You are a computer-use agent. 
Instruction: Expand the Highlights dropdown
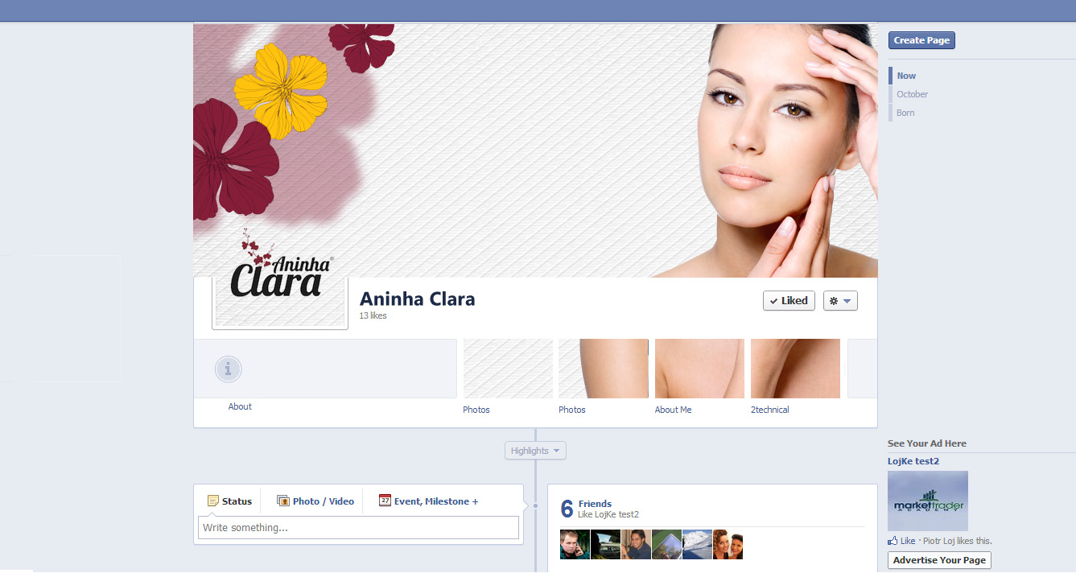point(535,451)
